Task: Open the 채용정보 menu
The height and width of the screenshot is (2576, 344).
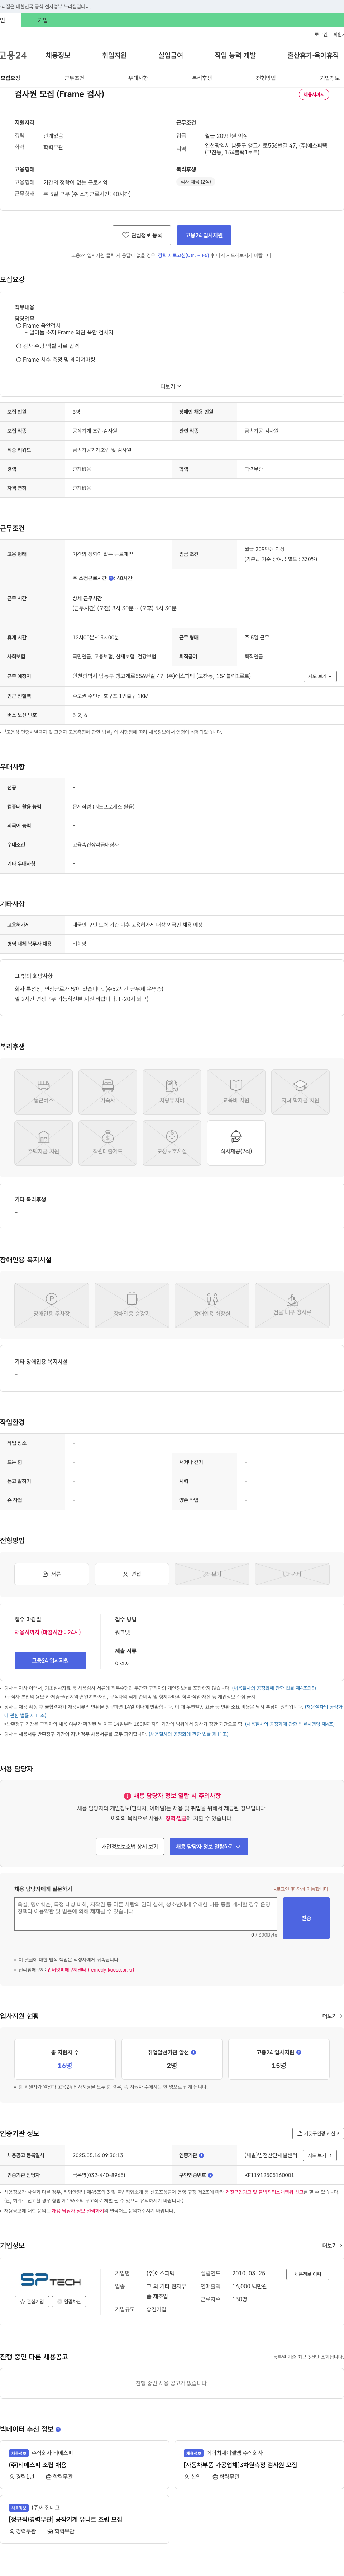Action: tap(58, 55)
